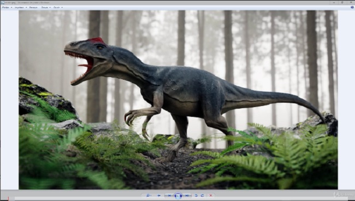Click the E-mail toolbar button
This screenshot has width=355, height=201.
[33, 7]
